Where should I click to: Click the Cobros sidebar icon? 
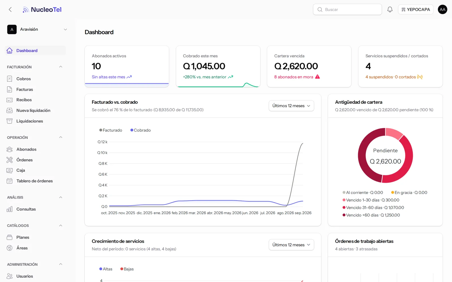pyautogui.click(x=10, y=79)
